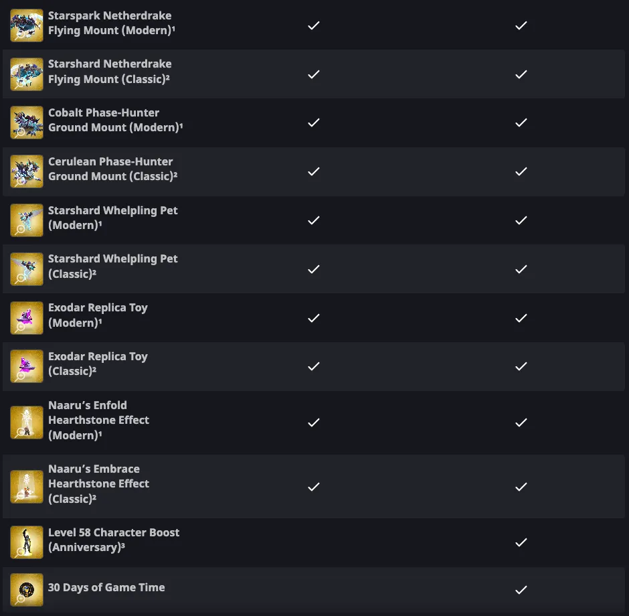Click the Exodar Replica Toy (Modern) icon
The width and height of the screenshot is (629, 616).
pyautogui.click(x=27, y=317)
